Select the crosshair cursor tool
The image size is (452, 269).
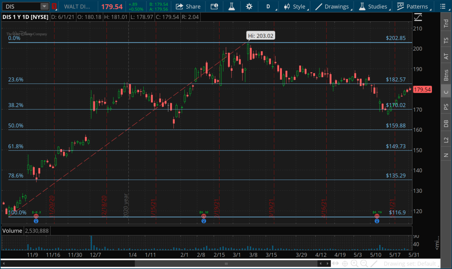pos(345,263)
